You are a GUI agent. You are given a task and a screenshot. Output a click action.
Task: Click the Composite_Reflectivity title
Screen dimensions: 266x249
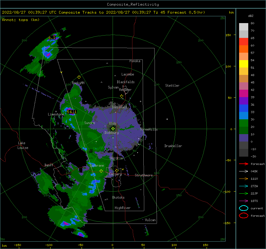coord(133,4)
